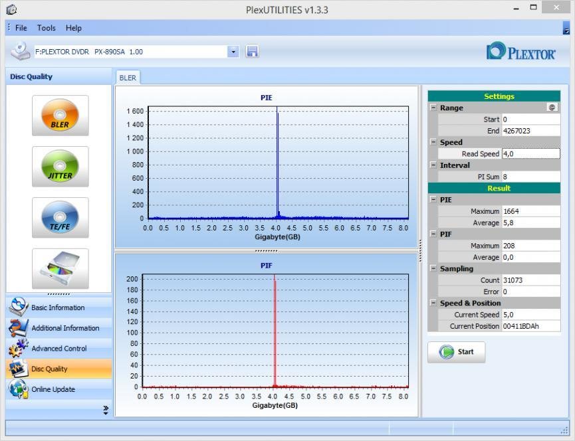Open the Help menu
The image size is (575, 441).
point(73,28)
